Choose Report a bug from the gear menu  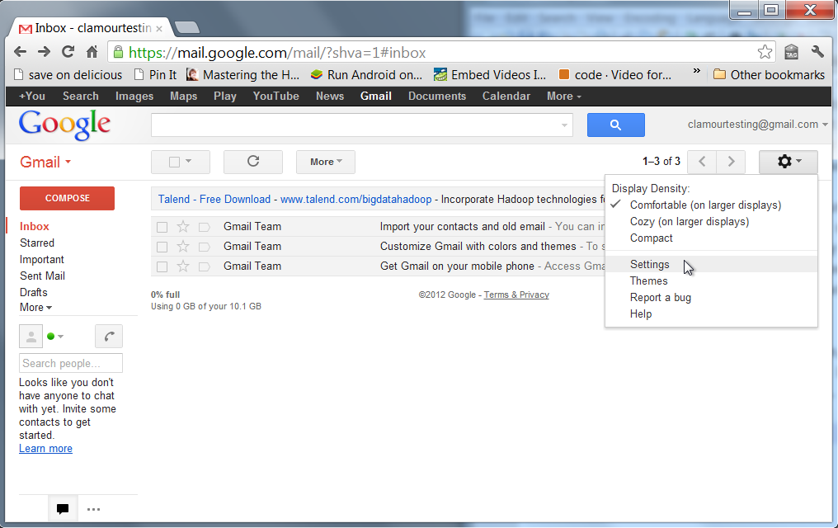pos(660,298)
